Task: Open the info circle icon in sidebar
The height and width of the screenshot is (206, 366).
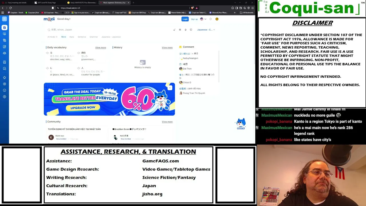Action: (x=4, y=90)
